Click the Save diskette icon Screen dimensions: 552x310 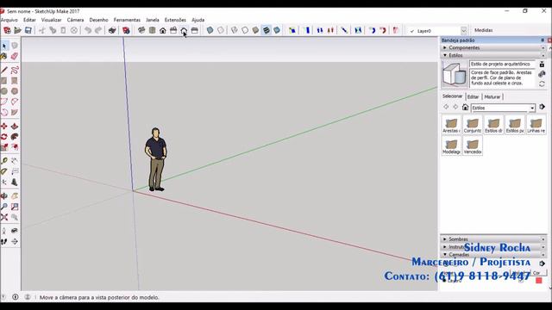point(28,31)
